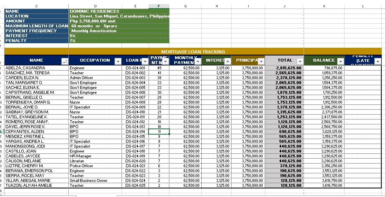Select the PAYMENT FREQUENCY label cell

click(36, 31)
